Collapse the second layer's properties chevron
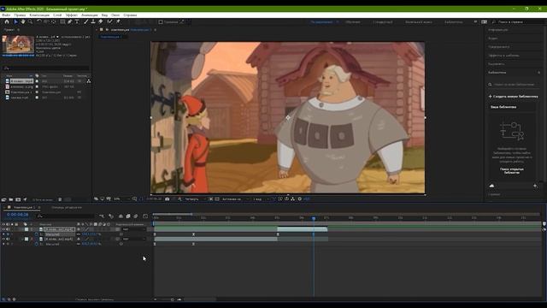Image resolution: width=547 pixels, height=308 pixels. pyautogui.click(x=22, y=240)
